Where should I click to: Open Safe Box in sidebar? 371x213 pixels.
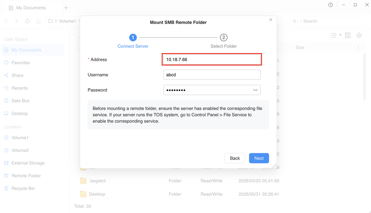coord(33,101)
